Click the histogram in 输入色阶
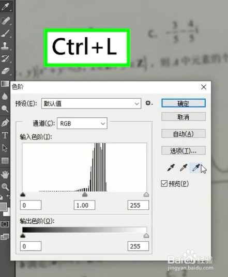This screenshot has height=277, width=228. coord(84,167)
